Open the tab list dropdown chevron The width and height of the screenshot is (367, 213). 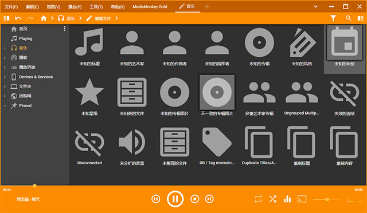click(315, 6)
